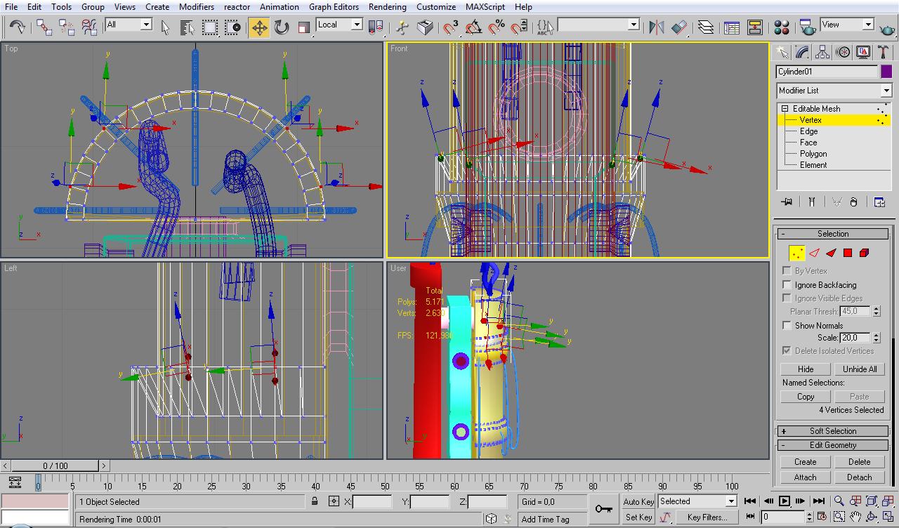The image size is (899, 528).
Task: Click the Detach button in Edit Geometry
Action: (860, 477)
